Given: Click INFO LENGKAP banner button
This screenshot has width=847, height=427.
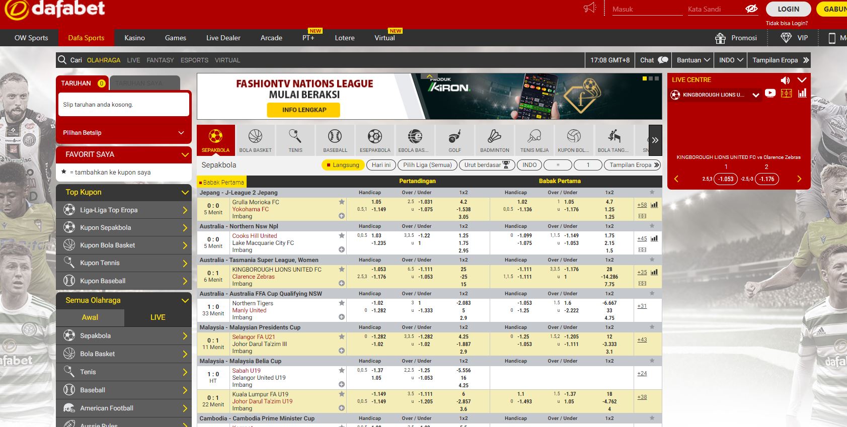Looking at the screenshot, I should point(304,110).
